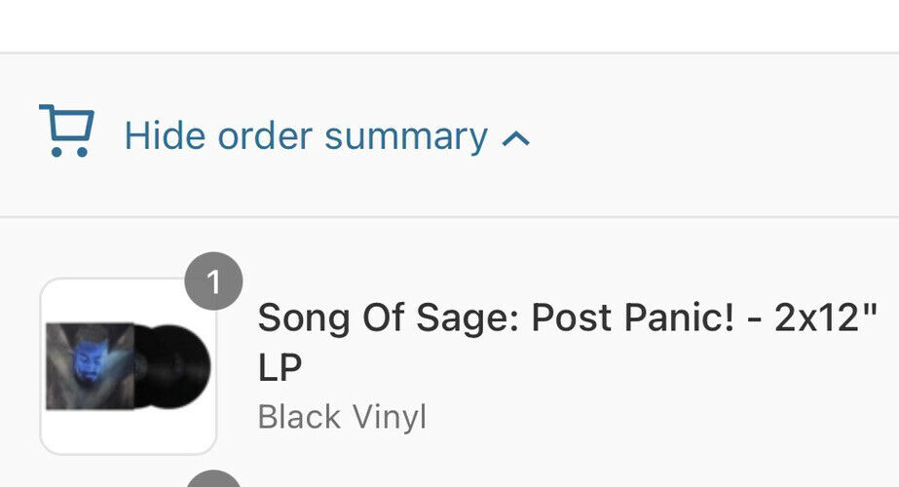Click the word Hide in the summary toggle
899x487 pixels.
tap(166, 136)
